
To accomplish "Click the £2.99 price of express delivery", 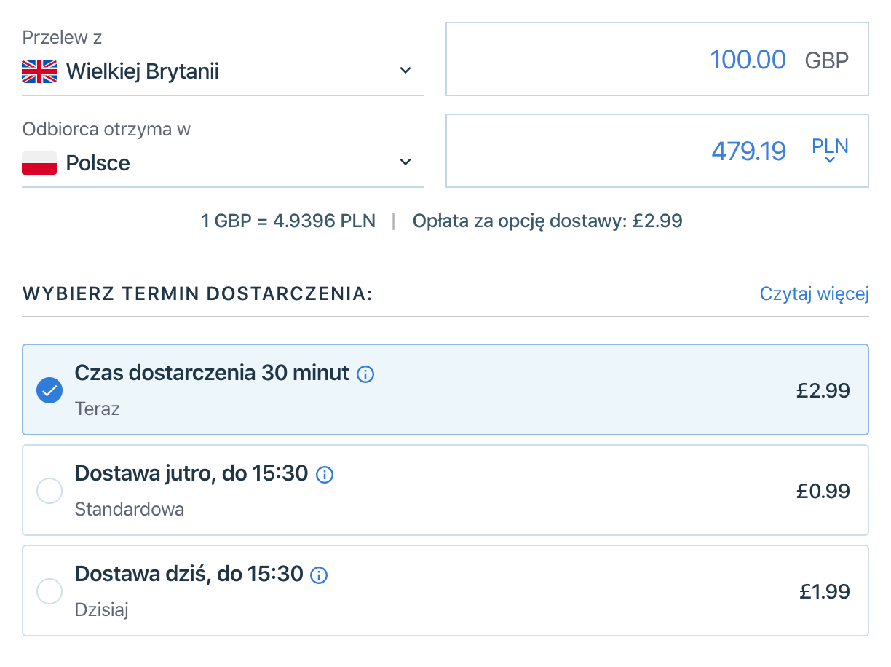I will (x=823, y=390).
